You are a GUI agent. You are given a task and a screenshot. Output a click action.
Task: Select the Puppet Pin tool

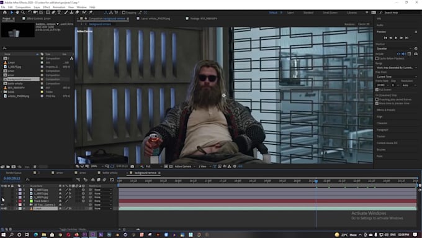[x=91, y=12]
